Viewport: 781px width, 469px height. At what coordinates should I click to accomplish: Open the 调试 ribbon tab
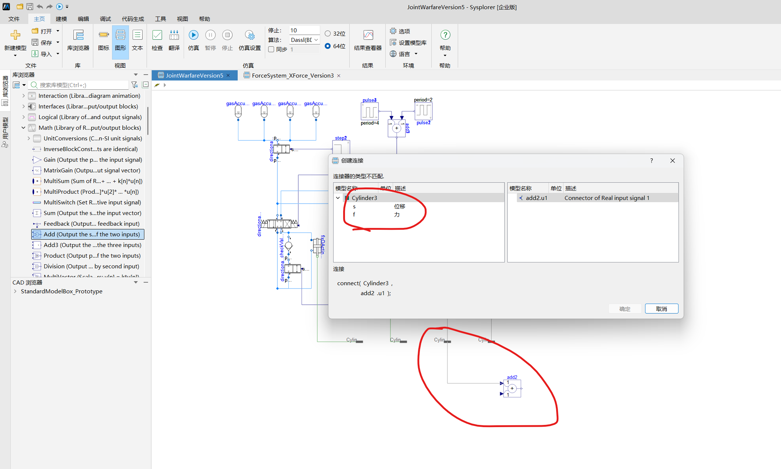105,19
